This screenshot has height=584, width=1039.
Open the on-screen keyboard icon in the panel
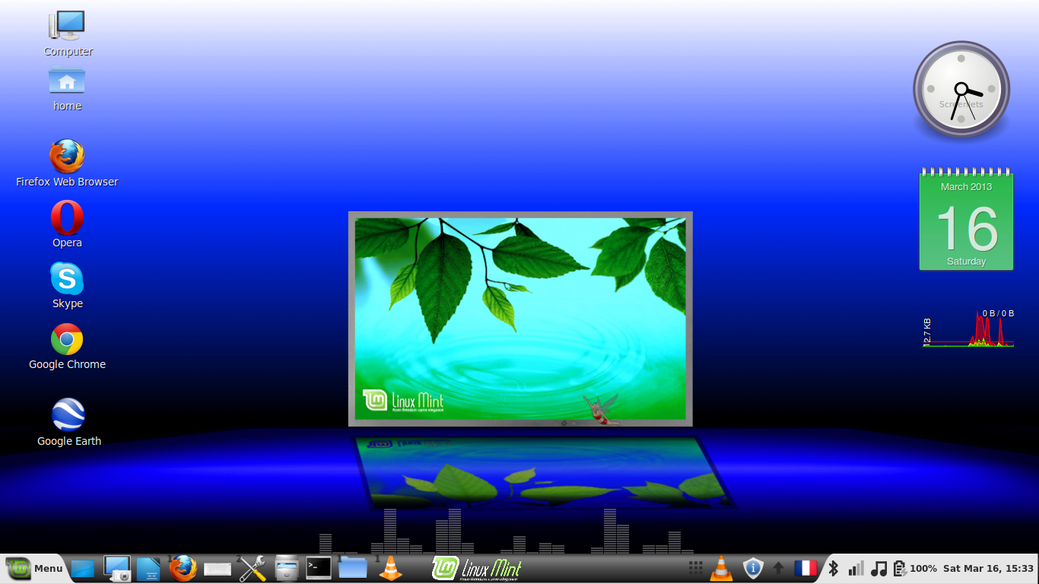pyautogui.click(x=218, y=569)
